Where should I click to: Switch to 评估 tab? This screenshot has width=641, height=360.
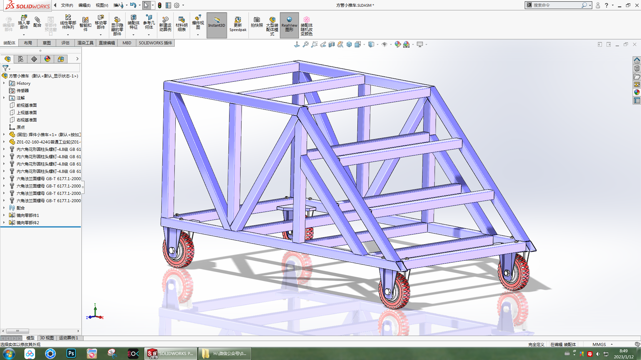65,43
